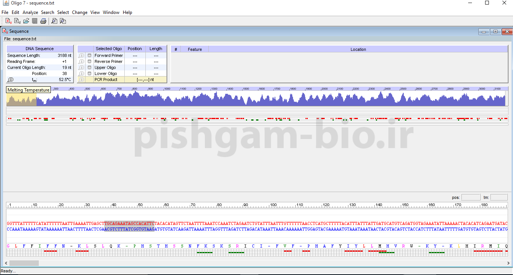Open the Select menu in menu bar
This screenshot has width=513, height=275.
click(x=63, y=12)
